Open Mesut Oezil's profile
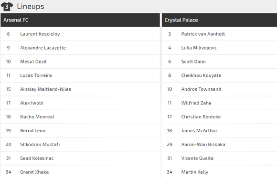This screenshot has width=277, height=178. 33,62
